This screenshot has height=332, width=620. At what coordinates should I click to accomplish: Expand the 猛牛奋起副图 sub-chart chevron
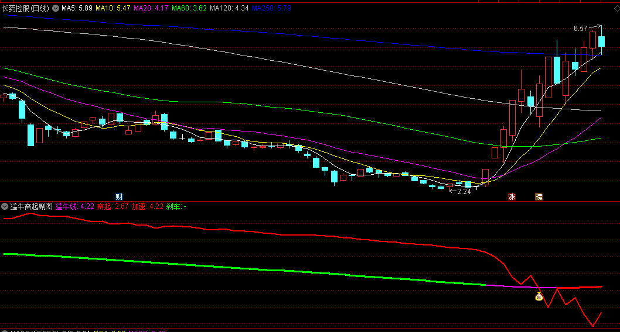[5, 206]
